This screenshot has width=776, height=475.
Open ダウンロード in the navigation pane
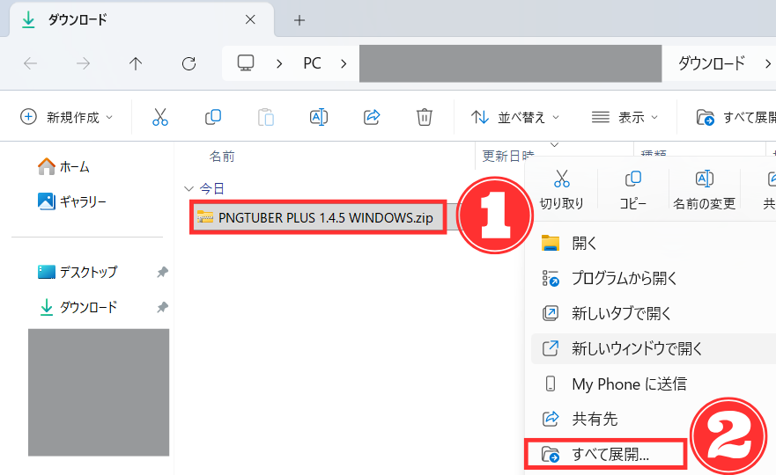(78, 307)
